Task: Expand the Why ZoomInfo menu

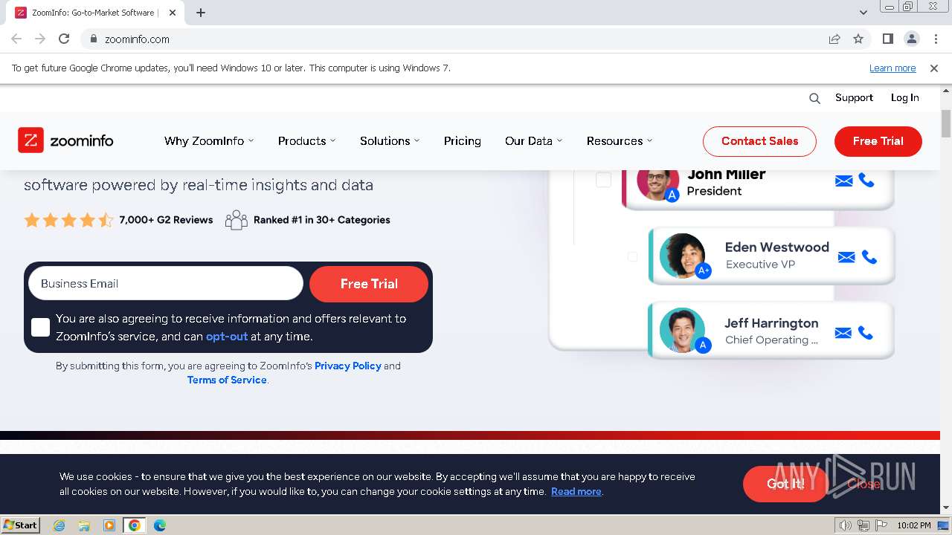Action: (x=209, y=141)
